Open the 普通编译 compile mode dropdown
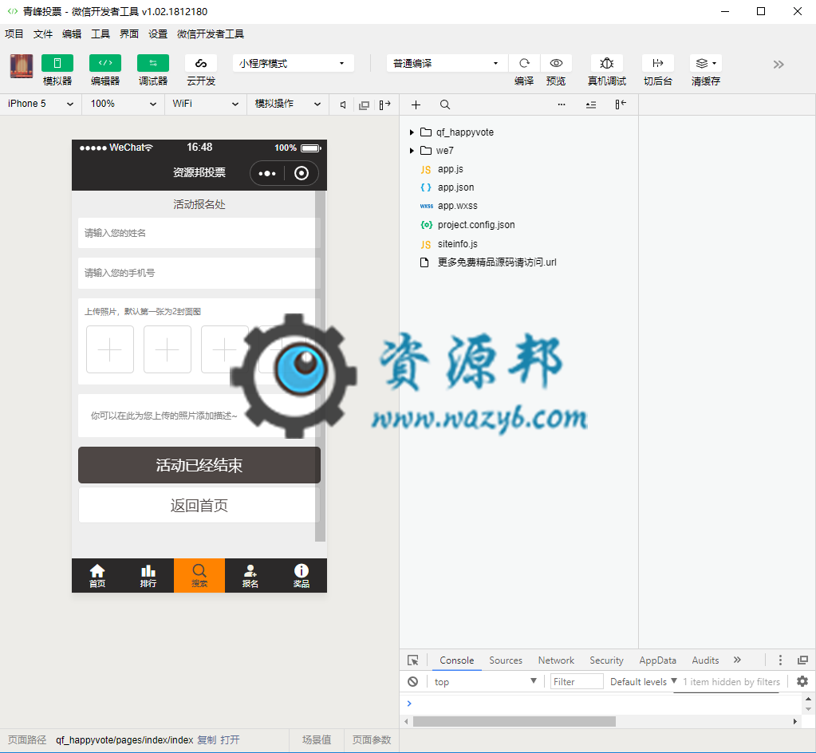Screen dimensions: 816x753 click(447, 64)
